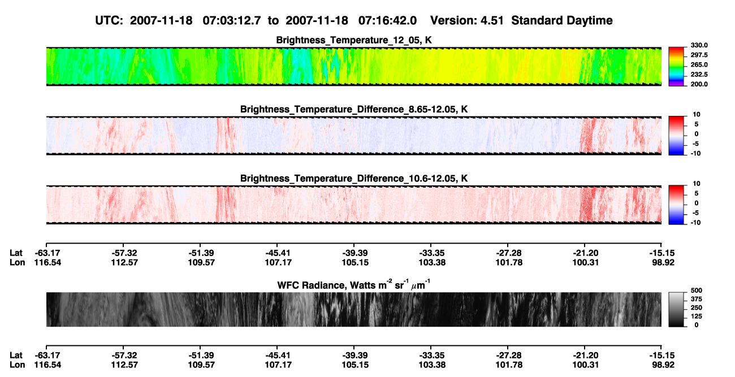This screenshot has width=735, height=377.
Task: Click the 'Brightness_Temperature_12_05, K' panel title
Action: [354, 40]
